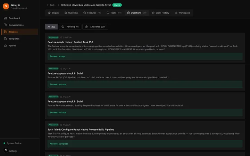Image resolution: width=250 pixels, height=156 pixels.
Task: Switch to the Workspace tab
Action: point(182,13)
